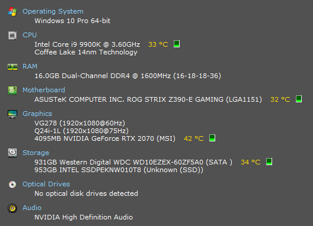Click the Audio speaker icon
This screenshot has height=226, width=313.
pos(12,208)
